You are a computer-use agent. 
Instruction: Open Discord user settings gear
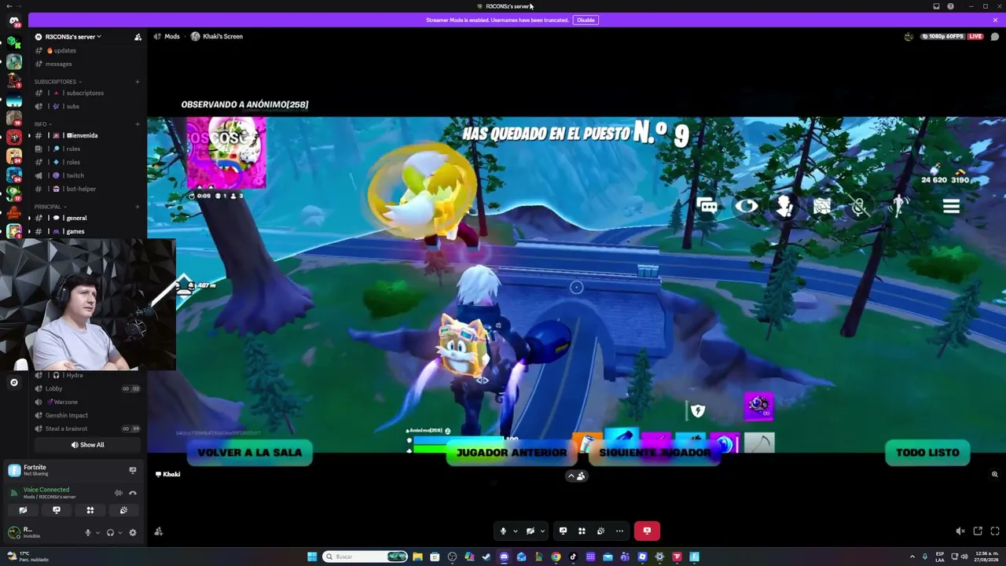click(133, 532)
